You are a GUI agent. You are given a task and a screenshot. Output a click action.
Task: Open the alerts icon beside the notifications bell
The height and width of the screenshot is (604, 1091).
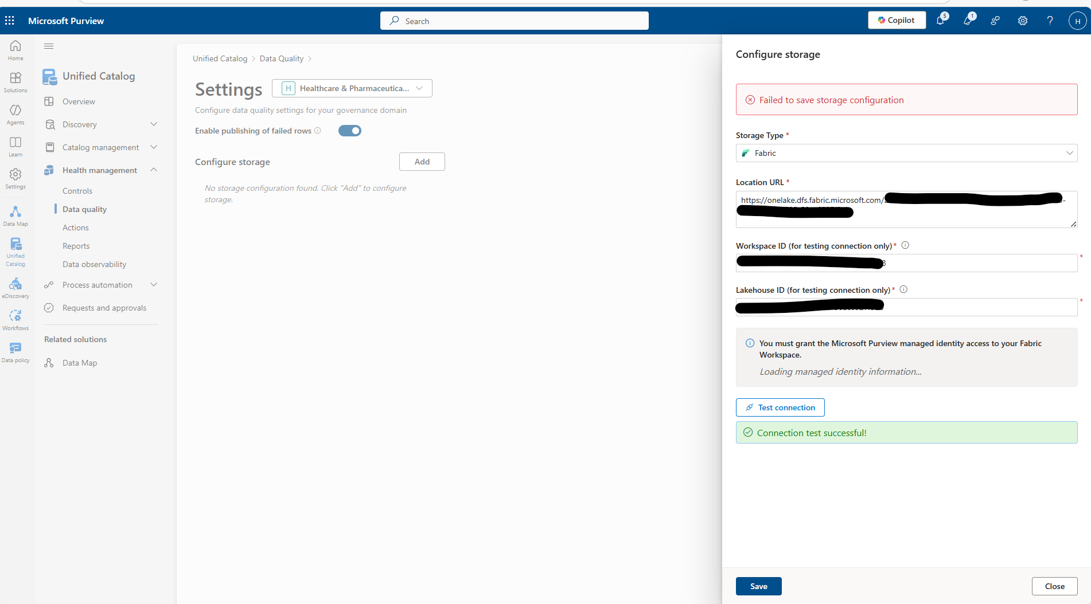968,21
